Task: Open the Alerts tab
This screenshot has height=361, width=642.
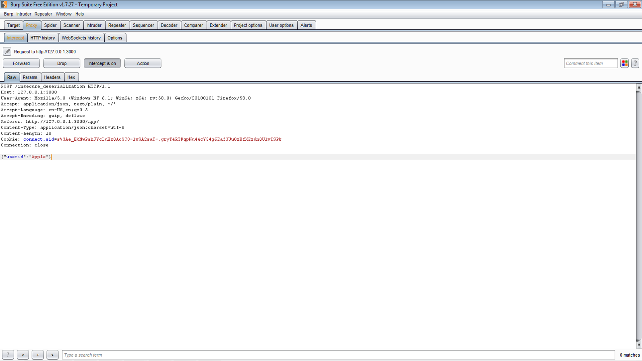Action: 306,25
